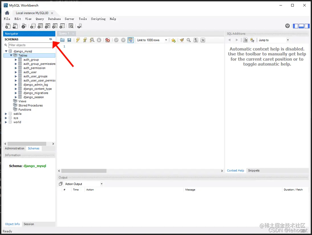Expand the django_session table

pos(16,97)
